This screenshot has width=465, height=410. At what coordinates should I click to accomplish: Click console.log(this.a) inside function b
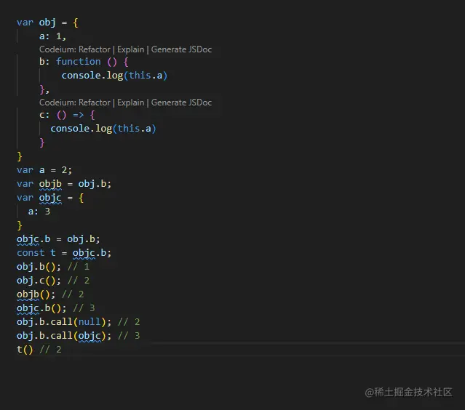(114, 76)
